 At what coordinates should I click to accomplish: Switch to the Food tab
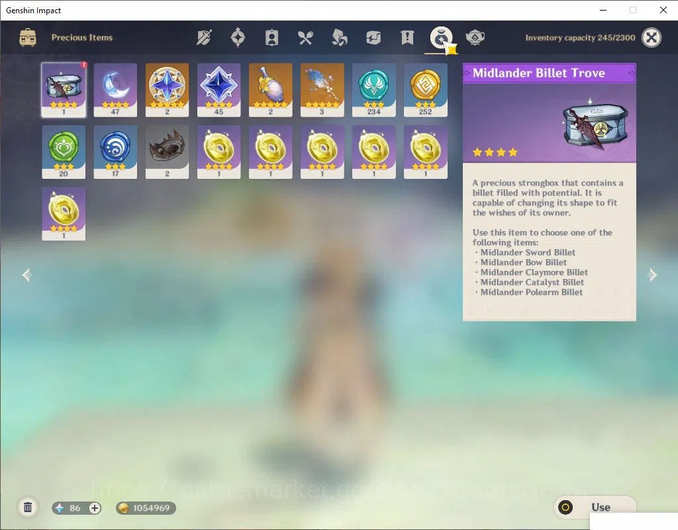(x=305, y=38)
